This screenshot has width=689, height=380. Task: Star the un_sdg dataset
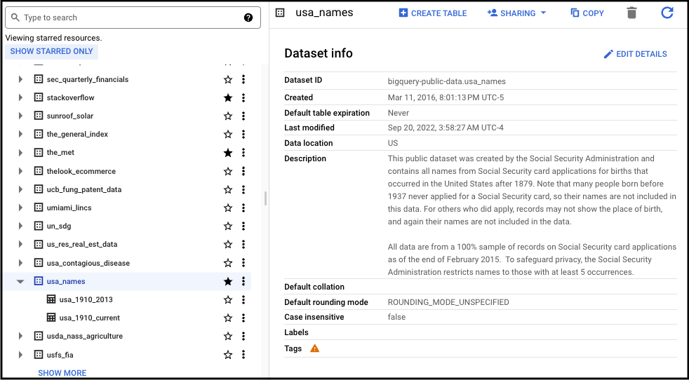pos(227,226)
